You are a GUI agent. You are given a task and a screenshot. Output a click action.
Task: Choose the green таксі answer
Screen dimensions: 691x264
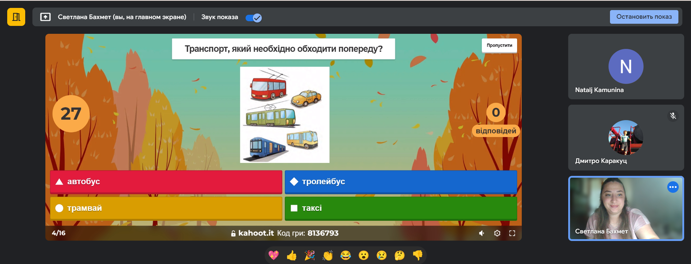click(400, 208)
